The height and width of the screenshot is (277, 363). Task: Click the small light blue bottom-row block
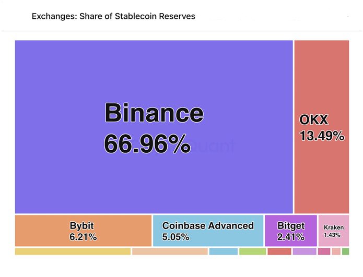224,251
